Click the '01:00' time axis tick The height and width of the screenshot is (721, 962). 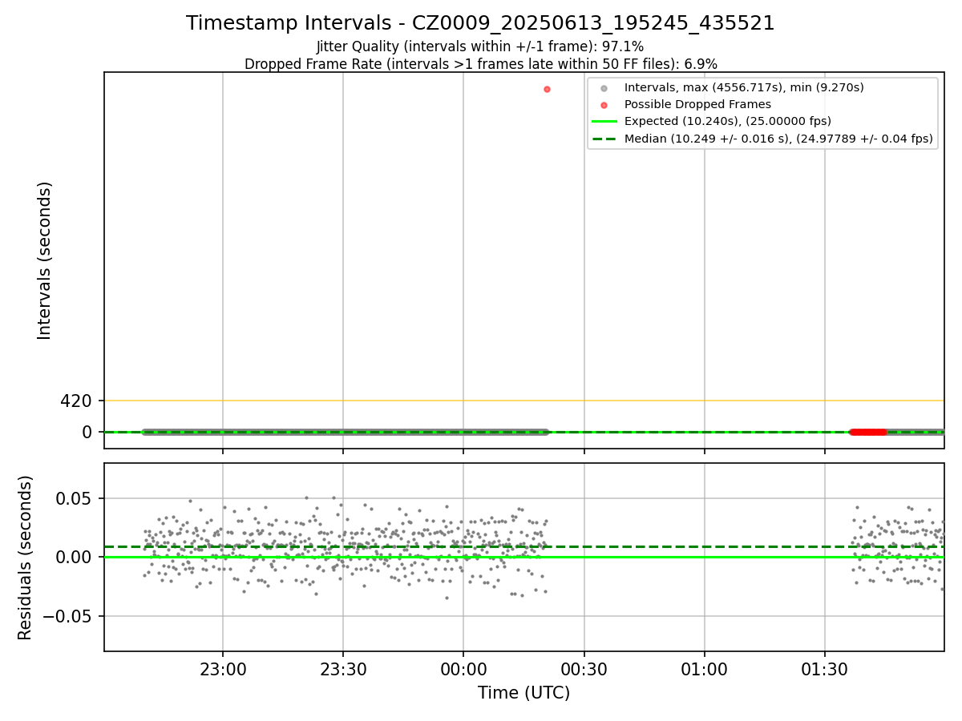point(705,670)
